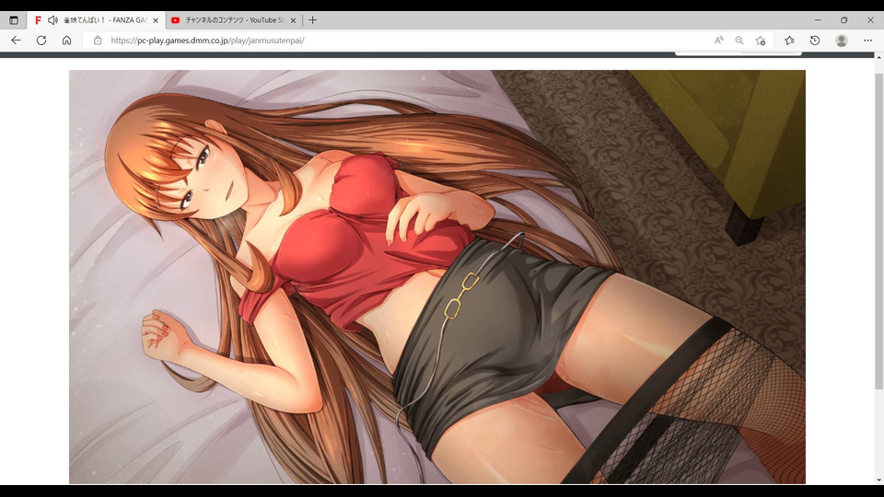Switch to the FANZA GAMES tab
This screenshot has height=497, width=884.
pyautogui.click(x=97, y=20)
